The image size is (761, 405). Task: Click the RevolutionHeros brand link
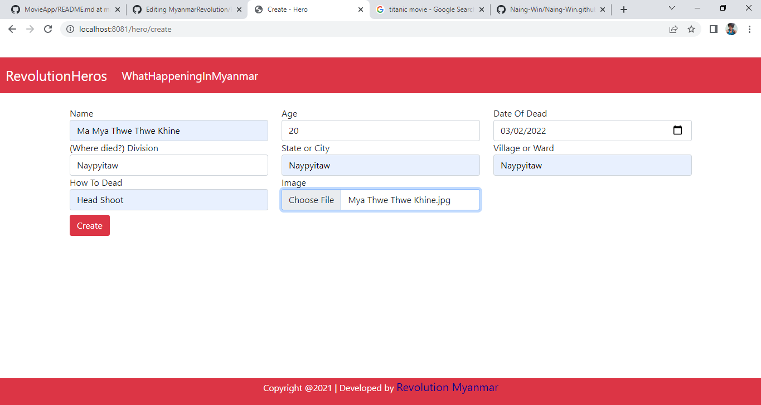coord(56,76)
